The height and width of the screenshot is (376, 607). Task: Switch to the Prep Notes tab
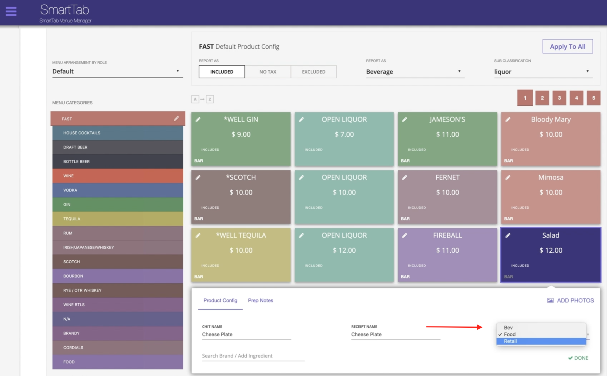click(x=261, y=300)
